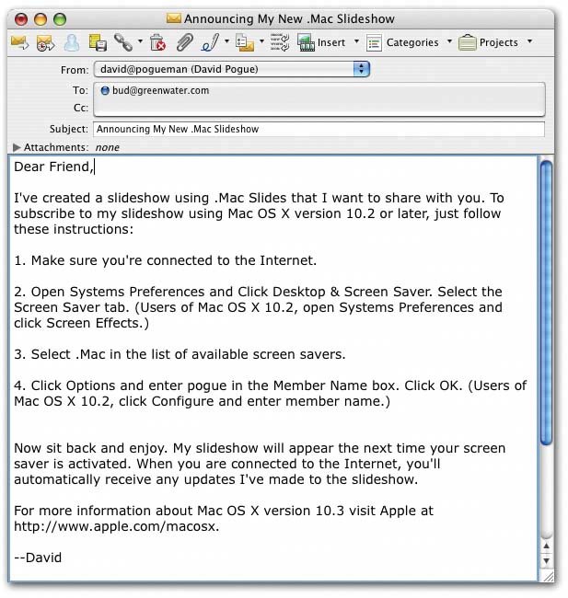The height and width of the screenshot is (598, 568).
Task: Click the Projects toolbar label
Action: tap(499, 42)
